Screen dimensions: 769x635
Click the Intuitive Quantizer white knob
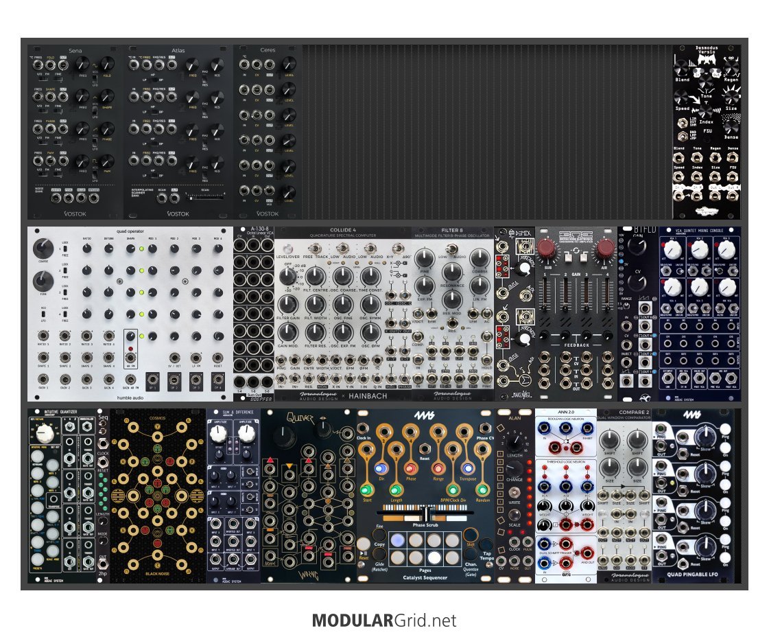(45, 434)
